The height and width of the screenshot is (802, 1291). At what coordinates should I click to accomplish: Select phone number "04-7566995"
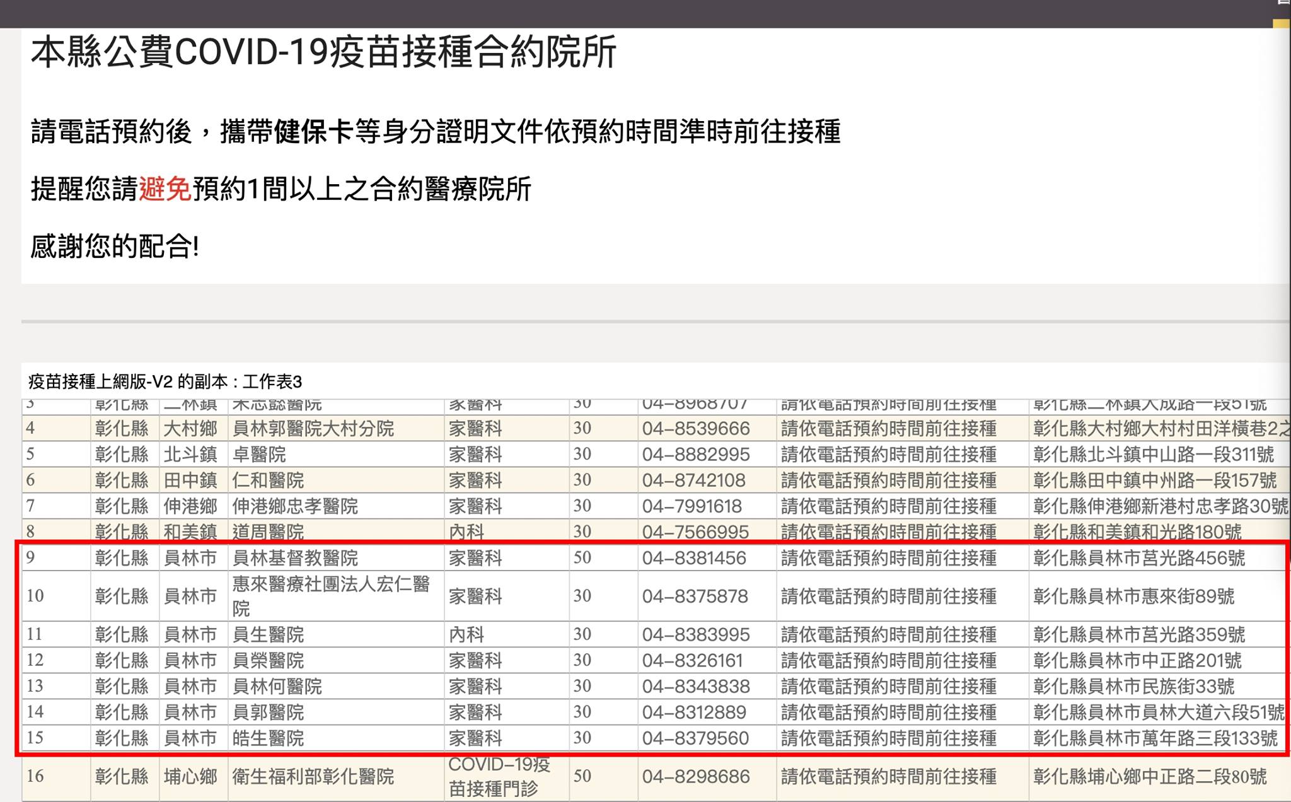(x=695, y=532)
